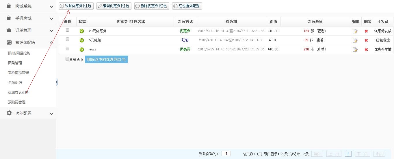Click the 红包 type cell in 5元红包 row
Image resolution: width=394 pixels, height=159 pixels.
coord(185,40)
